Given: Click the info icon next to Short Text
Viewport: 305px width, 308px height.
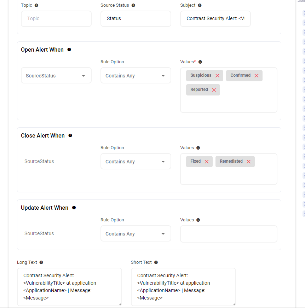Looking at the screenshot, I should pos(156,262).
